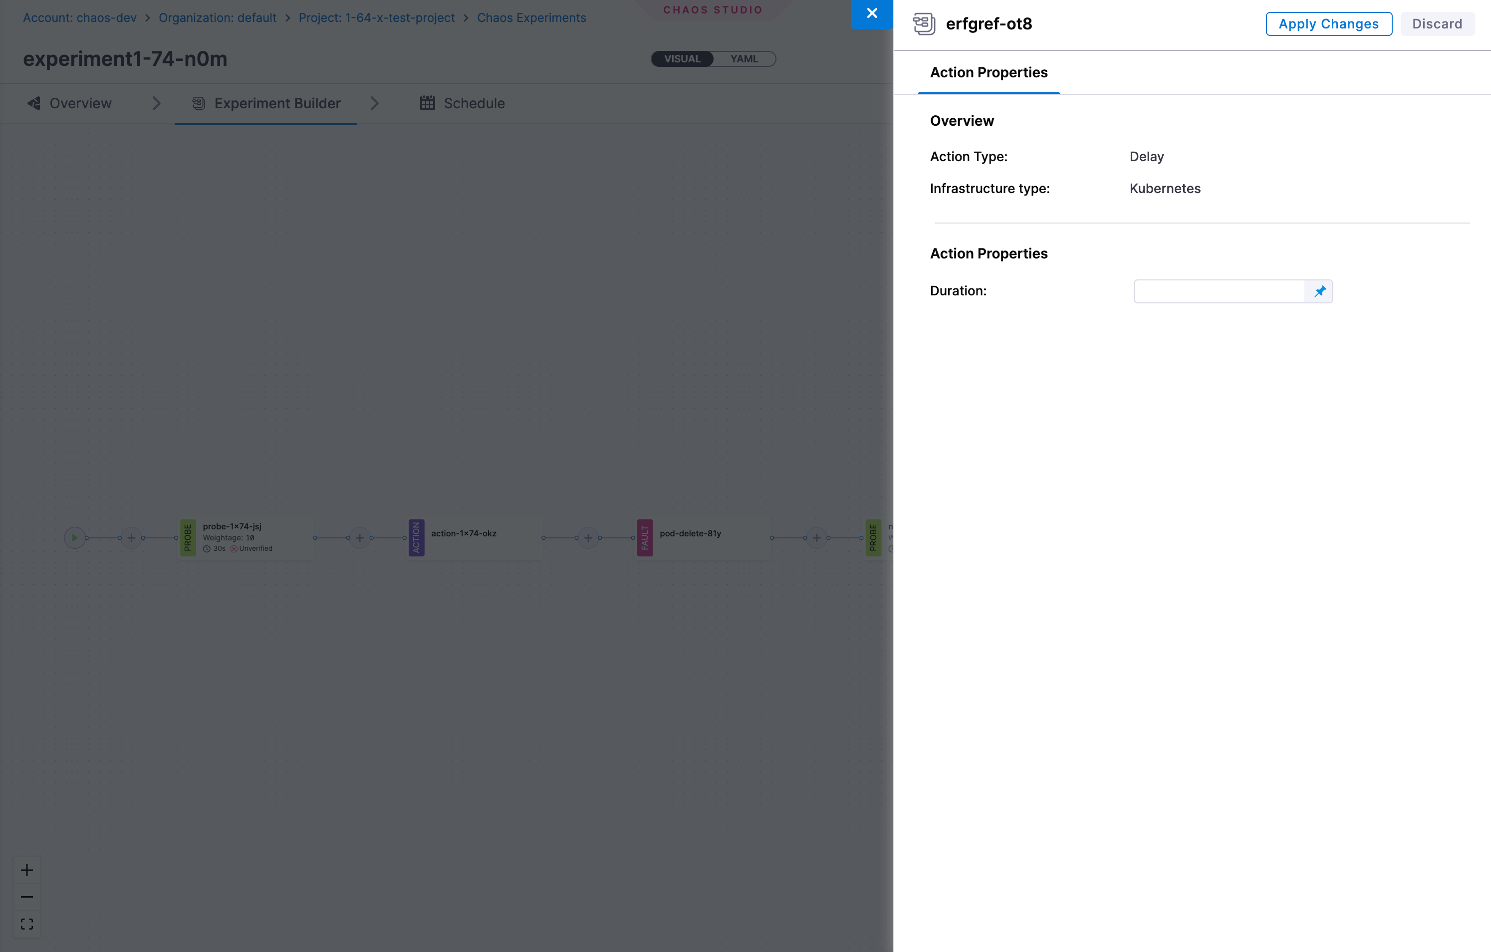
Task: Click the Apply Changes button
Action: 1328,24
